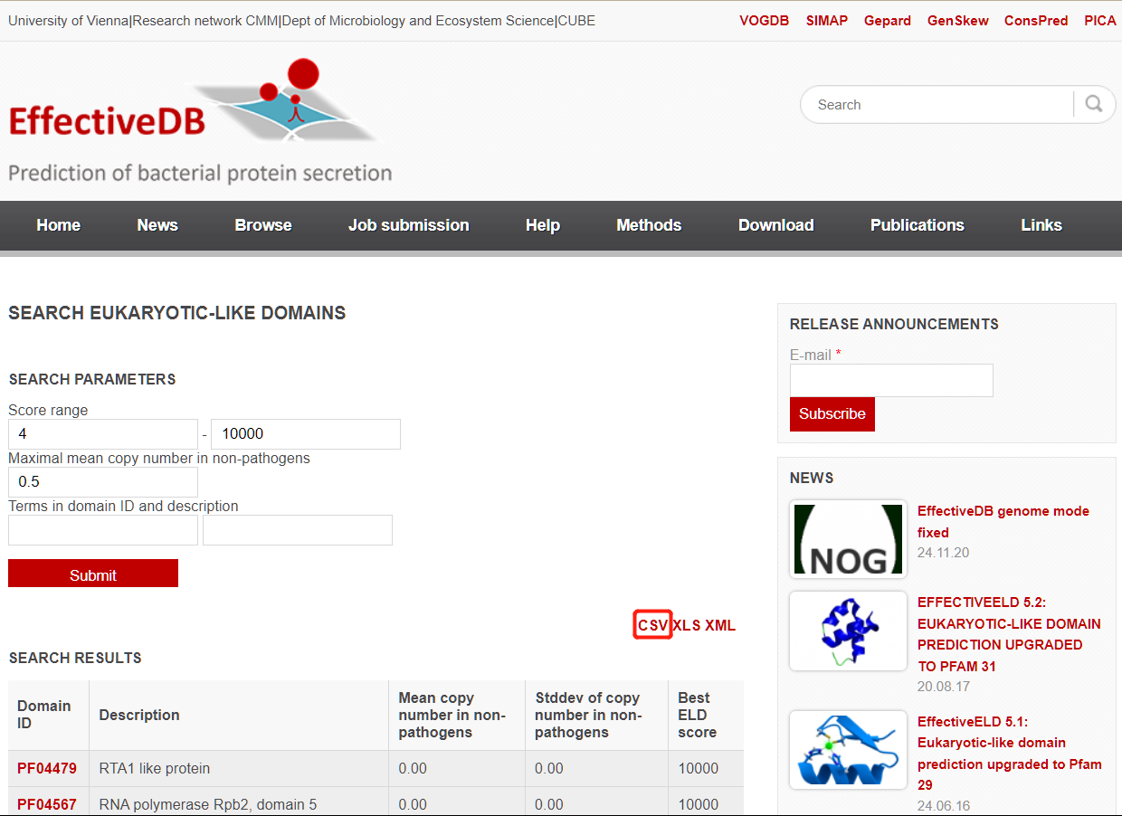This screenshot has width=1122, height=816.
Task: Open the Download menu item
Action: [775, 225]
